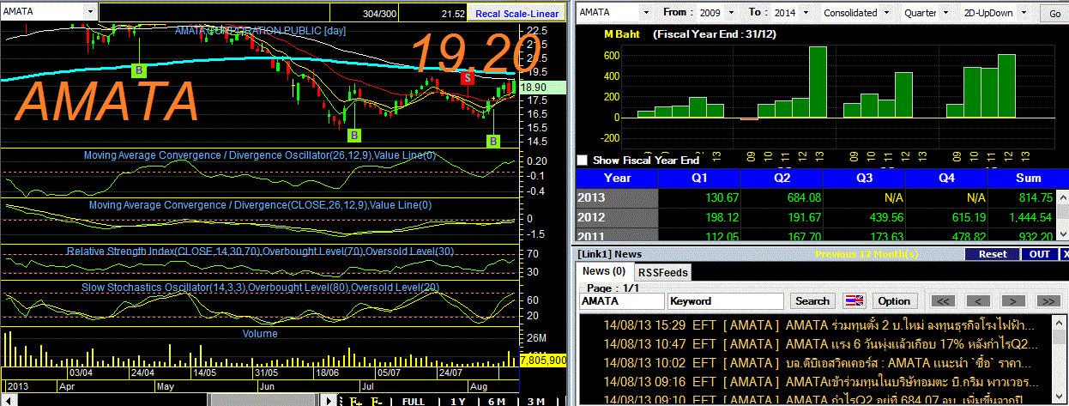
Task: Click the AMATA symbol field in news search
Action: pos(621,301)
